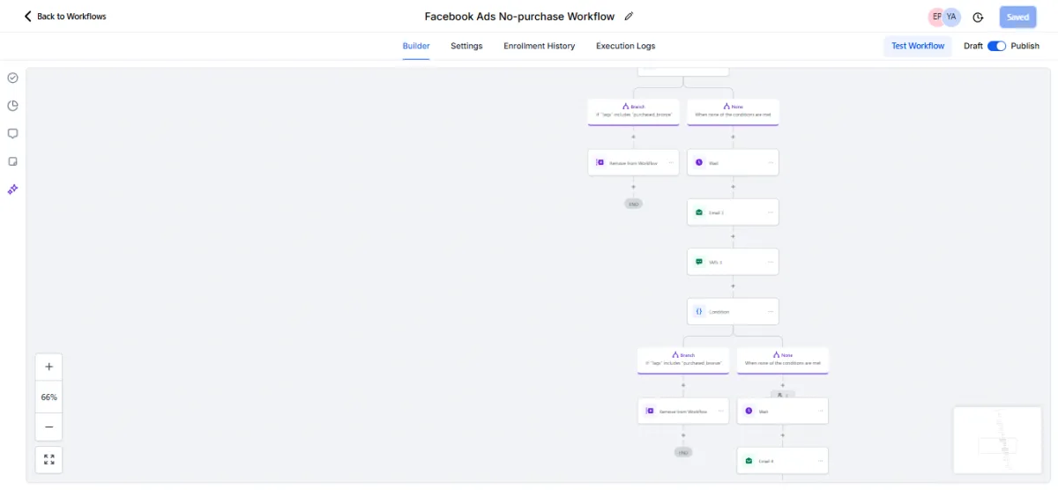Image resolution: width=1058 pixels, height=490 pixels.
Task: Click the checkmark circle sidebar icon
Action: 12,78
